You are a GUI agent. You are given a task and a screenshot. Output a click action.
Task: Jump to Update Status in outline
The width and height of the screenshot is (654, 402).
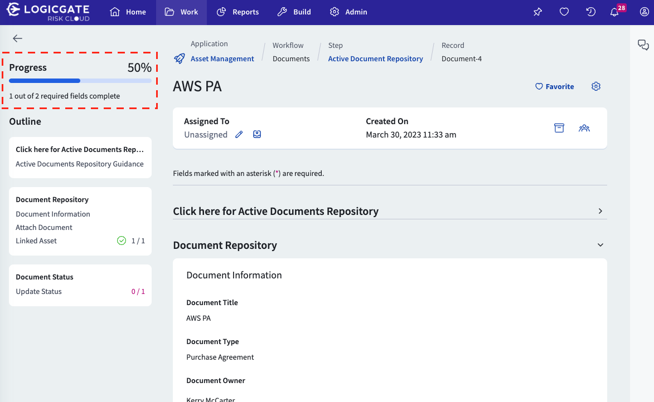(39, 292)
